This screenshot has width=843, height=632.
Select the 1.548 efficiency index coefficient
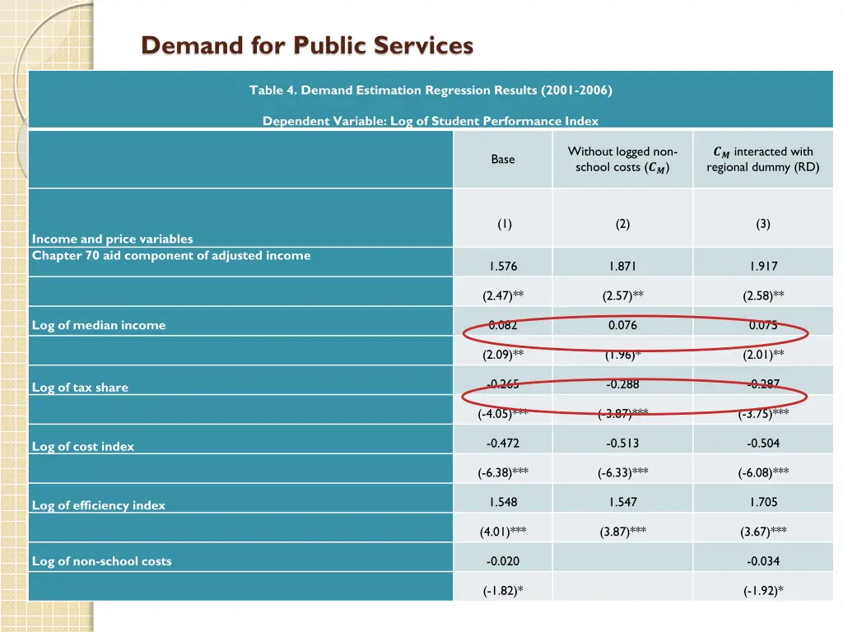click(503, 502)
